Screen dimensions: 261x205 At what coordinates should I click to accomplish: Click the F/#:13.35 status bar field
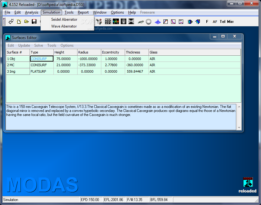pyautogui.click(x=138, y=200)
